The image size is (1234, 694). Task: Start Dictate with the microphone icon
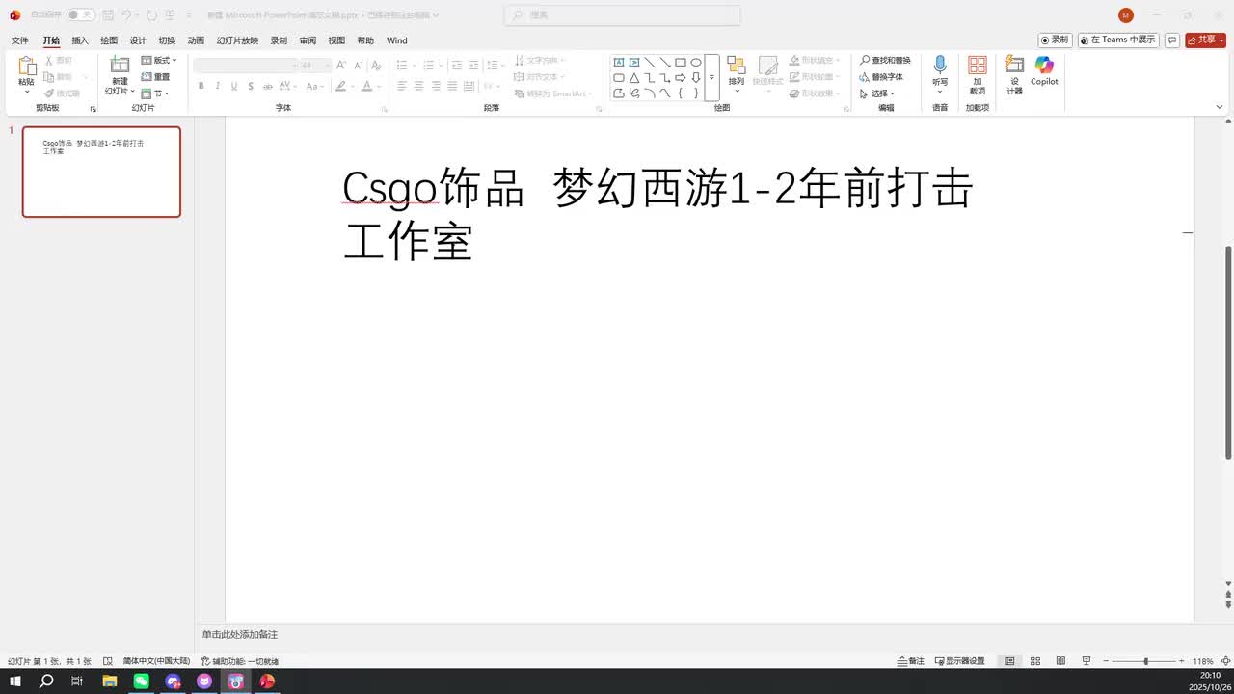(940, 65)
